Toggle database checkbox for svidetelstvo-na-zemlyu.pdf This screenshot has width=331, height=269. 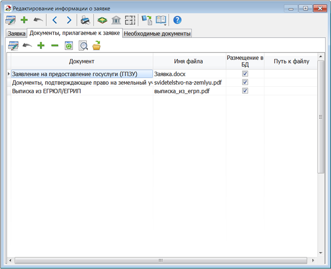tap(245, 82)
